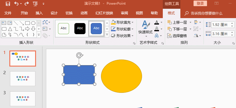Switch to the 插入 insert tab
236x108 pixels.
(39, 13)
